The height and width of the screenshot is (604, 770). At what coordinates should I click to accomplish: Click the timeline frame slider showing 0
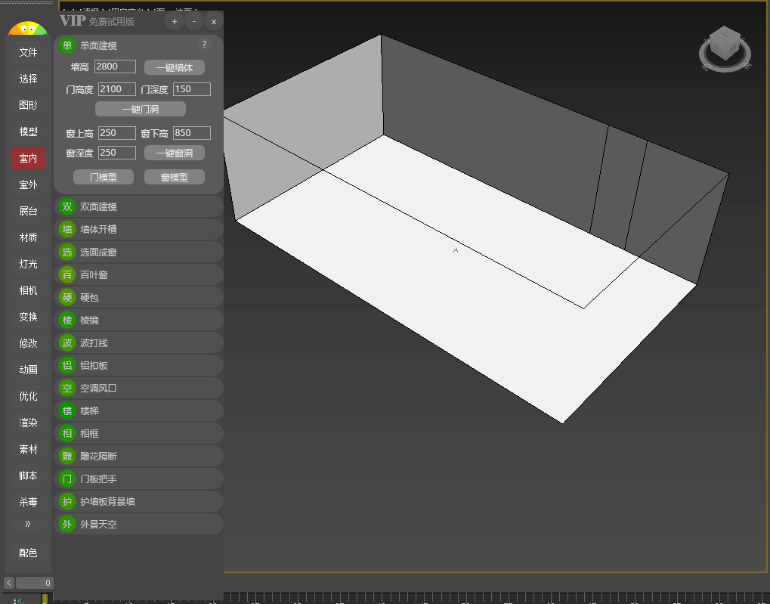(x=34, y=583)
